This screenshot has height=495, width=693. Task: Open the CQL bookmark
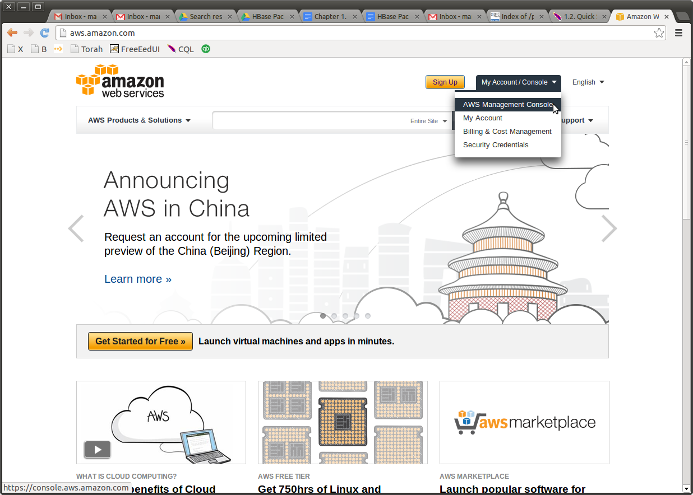(x=181, y=49)
